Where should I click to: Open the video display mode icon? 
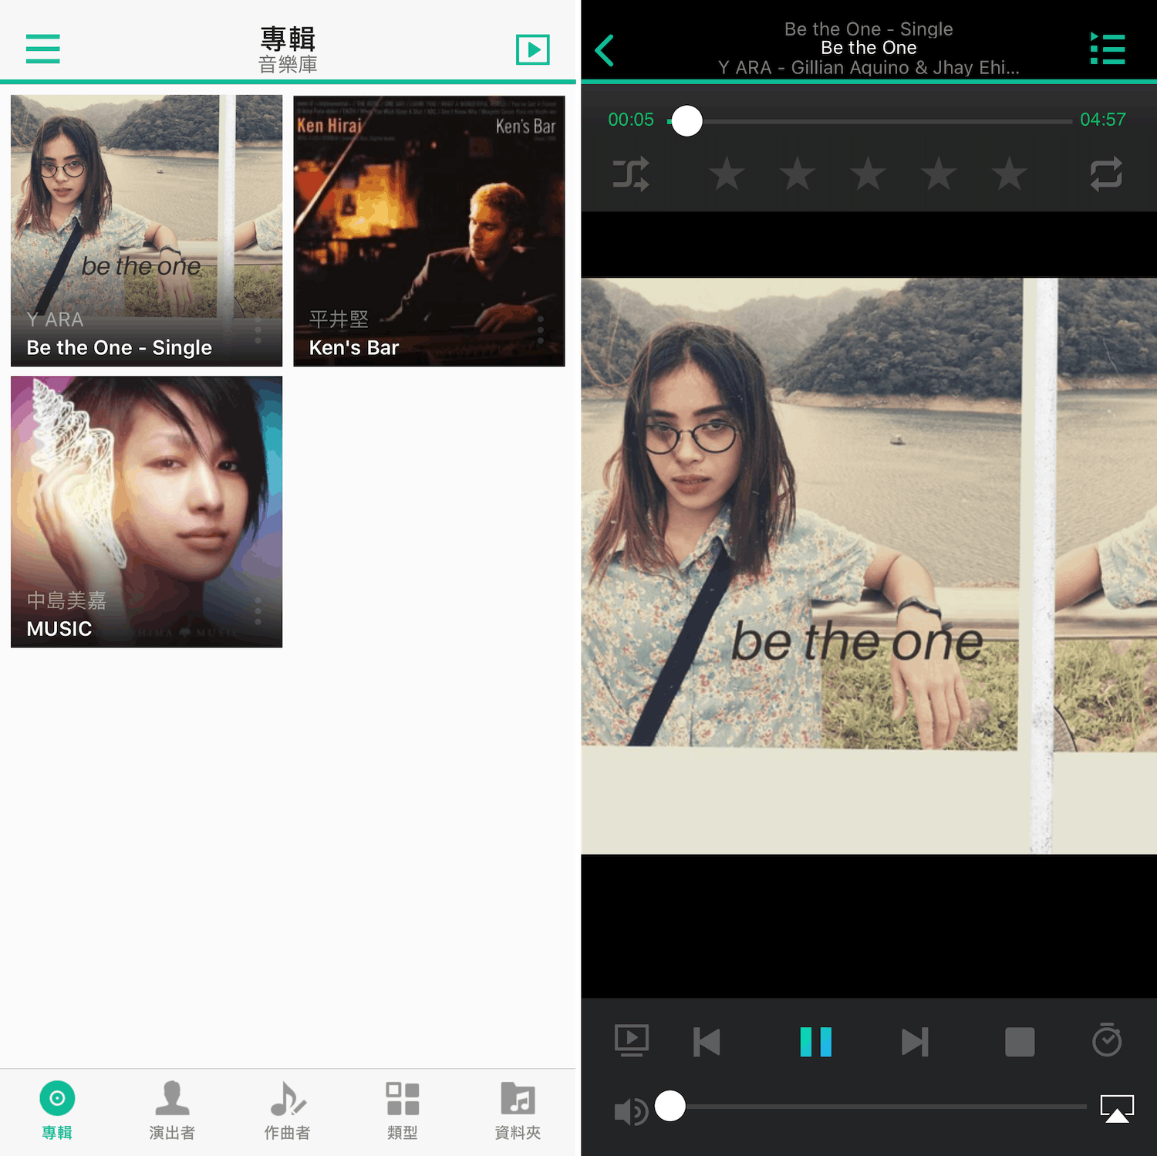click(x=632, y=1041)
